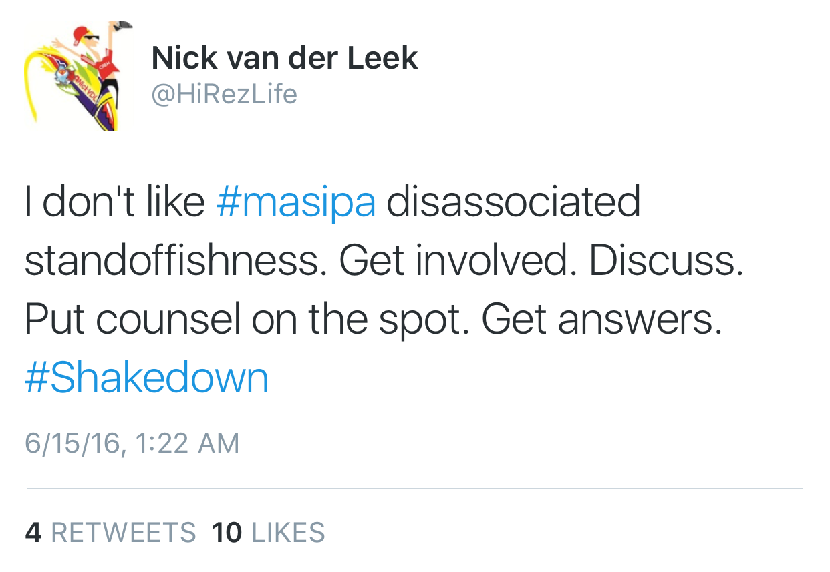The height and width of the screenshot is (572, 830).
Task: View the RETWEETS list label
Action: [124, 533]
